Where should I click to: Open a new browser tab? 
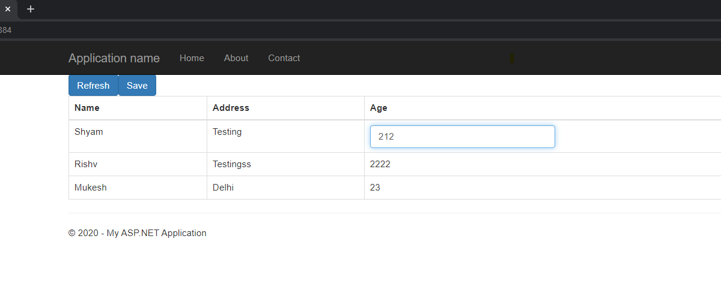tap(31, 9)
